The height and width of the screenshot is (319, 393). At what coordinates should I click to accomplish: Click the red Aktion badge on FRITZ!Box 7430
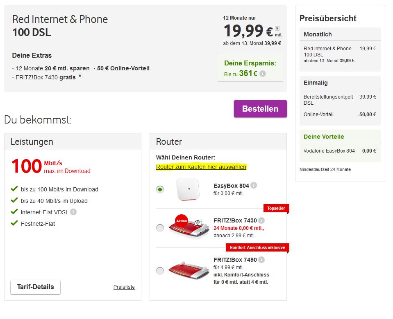(181, 220)
